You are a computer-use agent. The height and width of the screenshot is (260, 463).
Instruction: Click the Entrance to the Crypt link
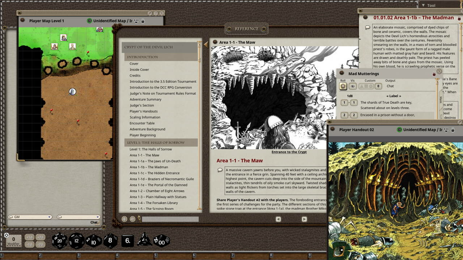tap(289, 152)
